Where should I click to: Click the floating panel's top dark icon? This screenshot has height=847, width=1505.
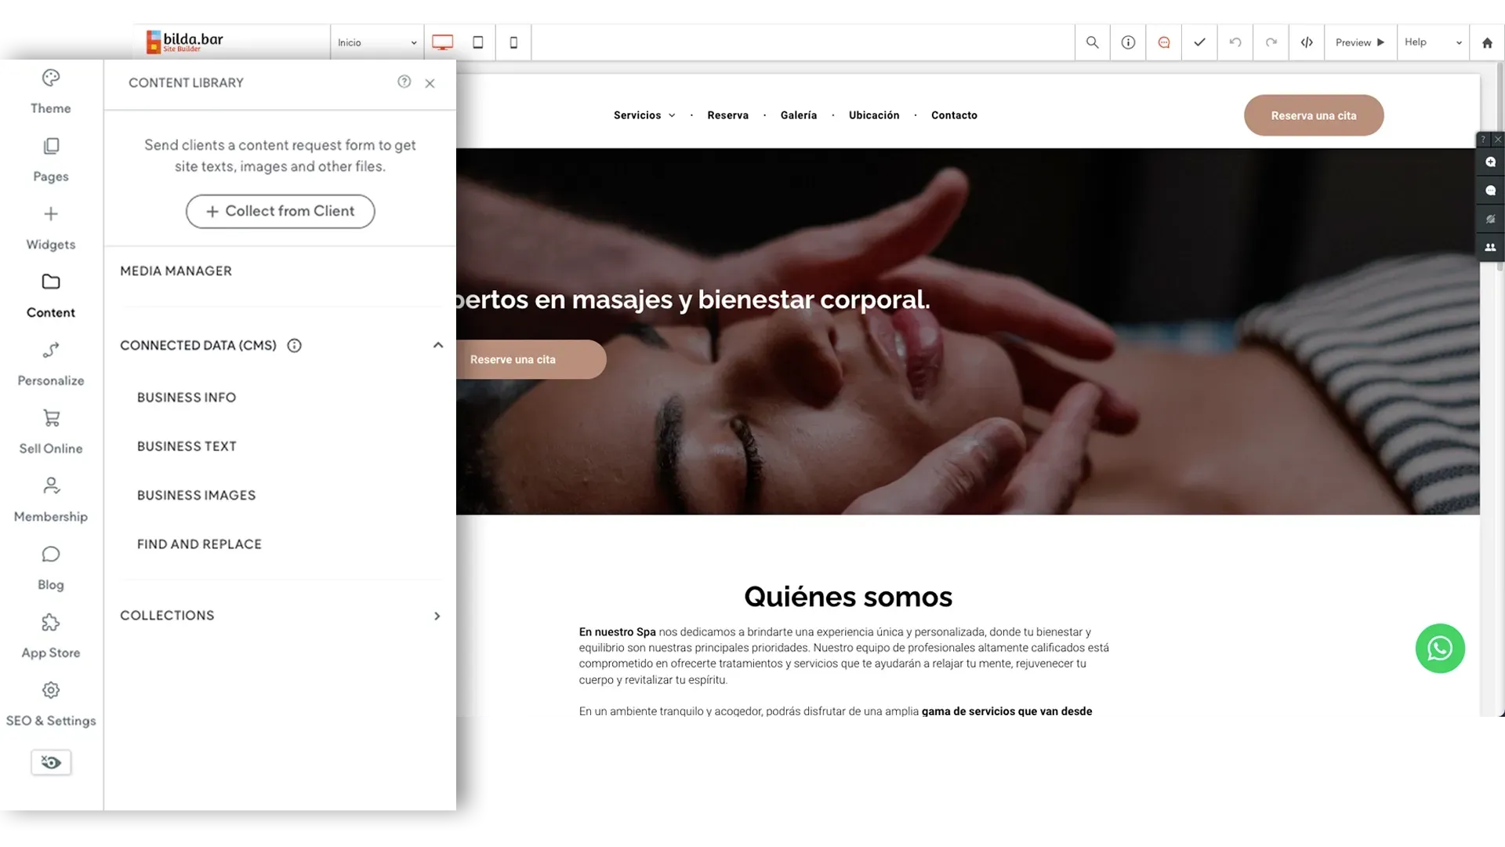tap(1490, 162)
